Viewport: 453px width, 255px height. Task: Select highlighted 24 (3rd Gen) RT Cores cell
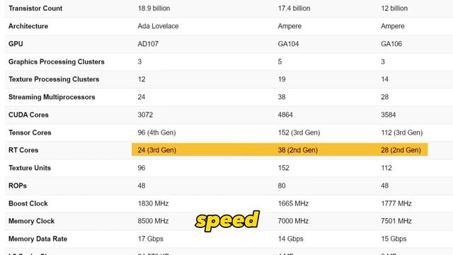(157, 150)
